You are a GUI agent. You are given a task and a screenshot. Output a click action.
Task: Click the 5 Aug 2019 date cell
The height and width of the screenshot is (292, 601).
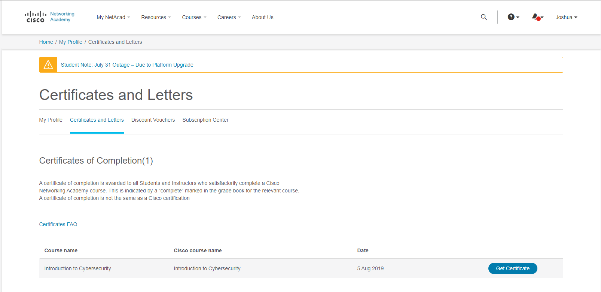[370, 268]
